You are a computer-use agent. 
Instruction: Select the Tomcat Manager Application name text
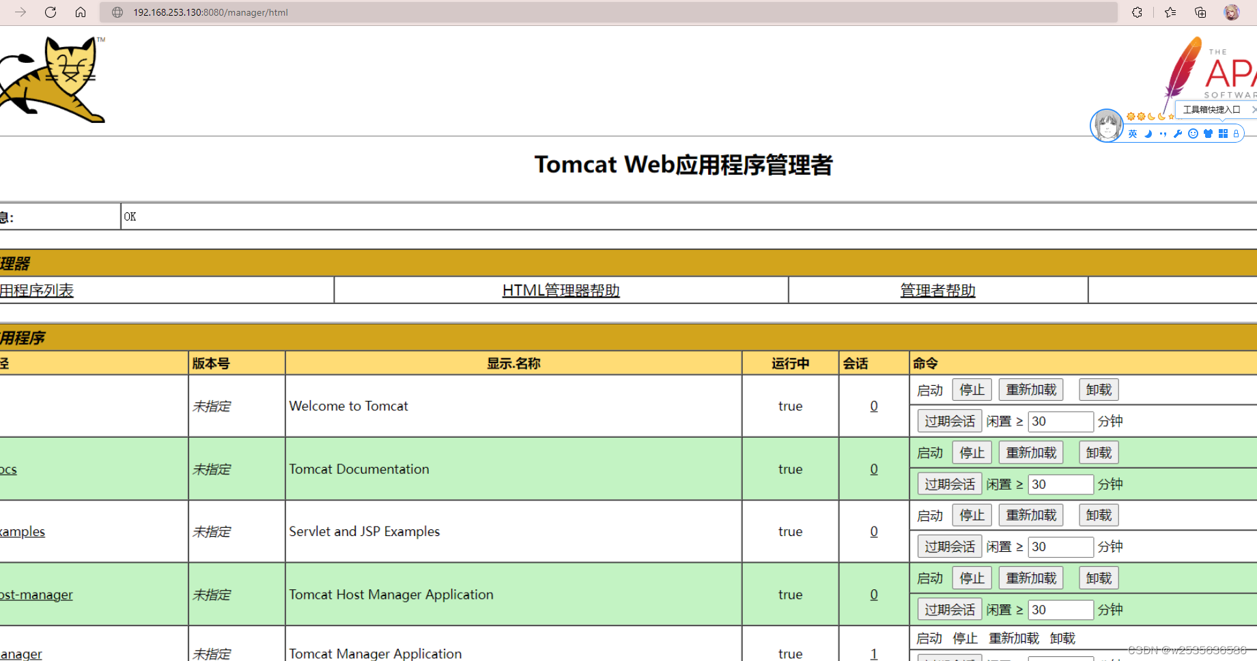tap(376, 653)
